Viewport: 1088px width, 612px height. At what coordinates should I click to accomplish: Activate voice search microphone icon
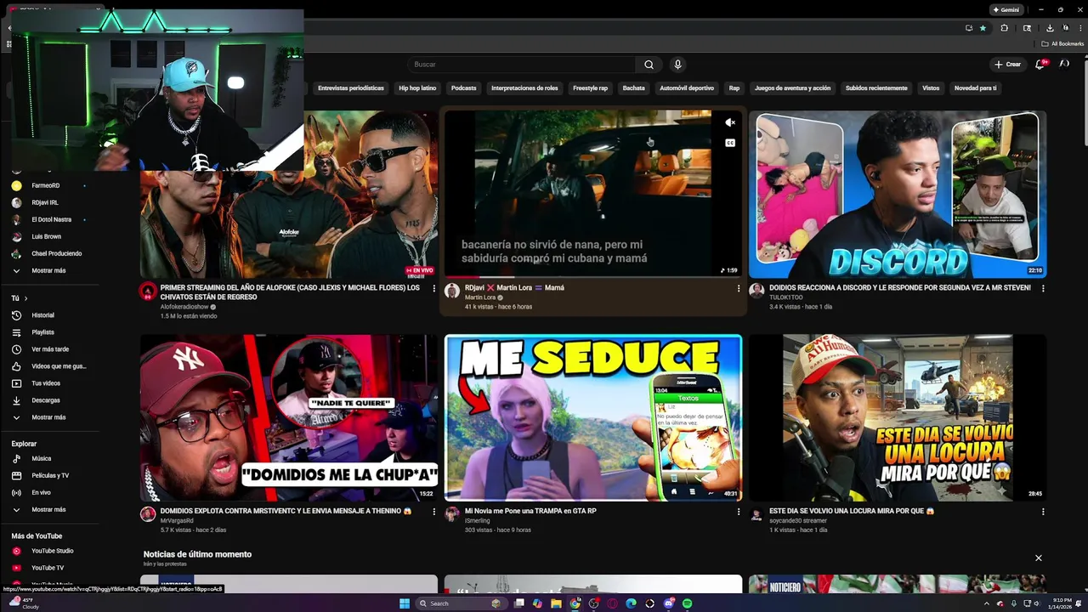[677, 65]
